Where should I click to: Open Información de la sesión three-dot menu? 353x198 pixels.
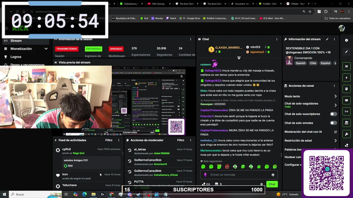pyautogui.click(x=190, y=39)
